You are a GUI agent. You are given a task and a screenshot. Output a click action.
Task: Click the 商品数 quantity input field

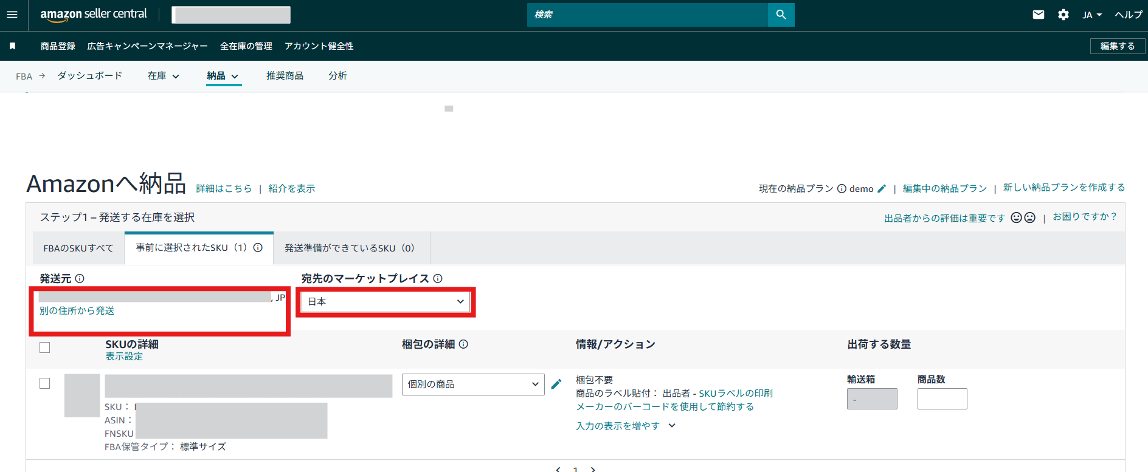(x=942, y=398)
